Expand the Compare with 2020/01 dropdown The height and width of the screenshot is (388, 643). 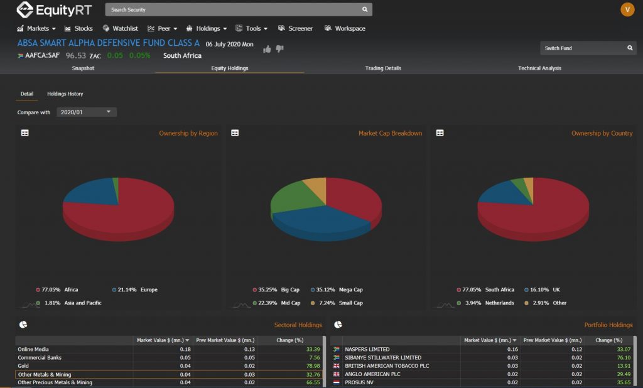pos(87,112)
